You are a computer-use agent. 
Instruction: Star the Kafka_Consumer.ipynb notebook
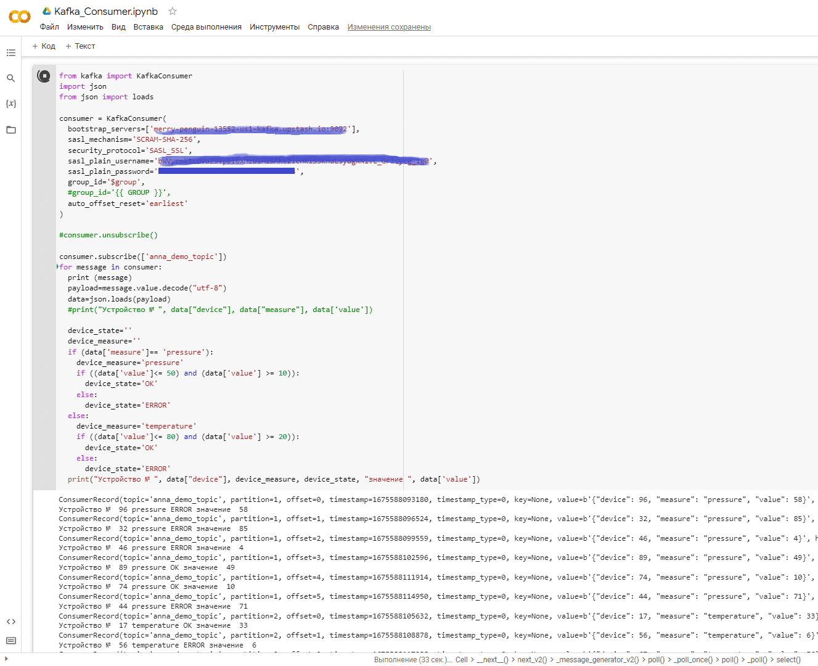173,11
